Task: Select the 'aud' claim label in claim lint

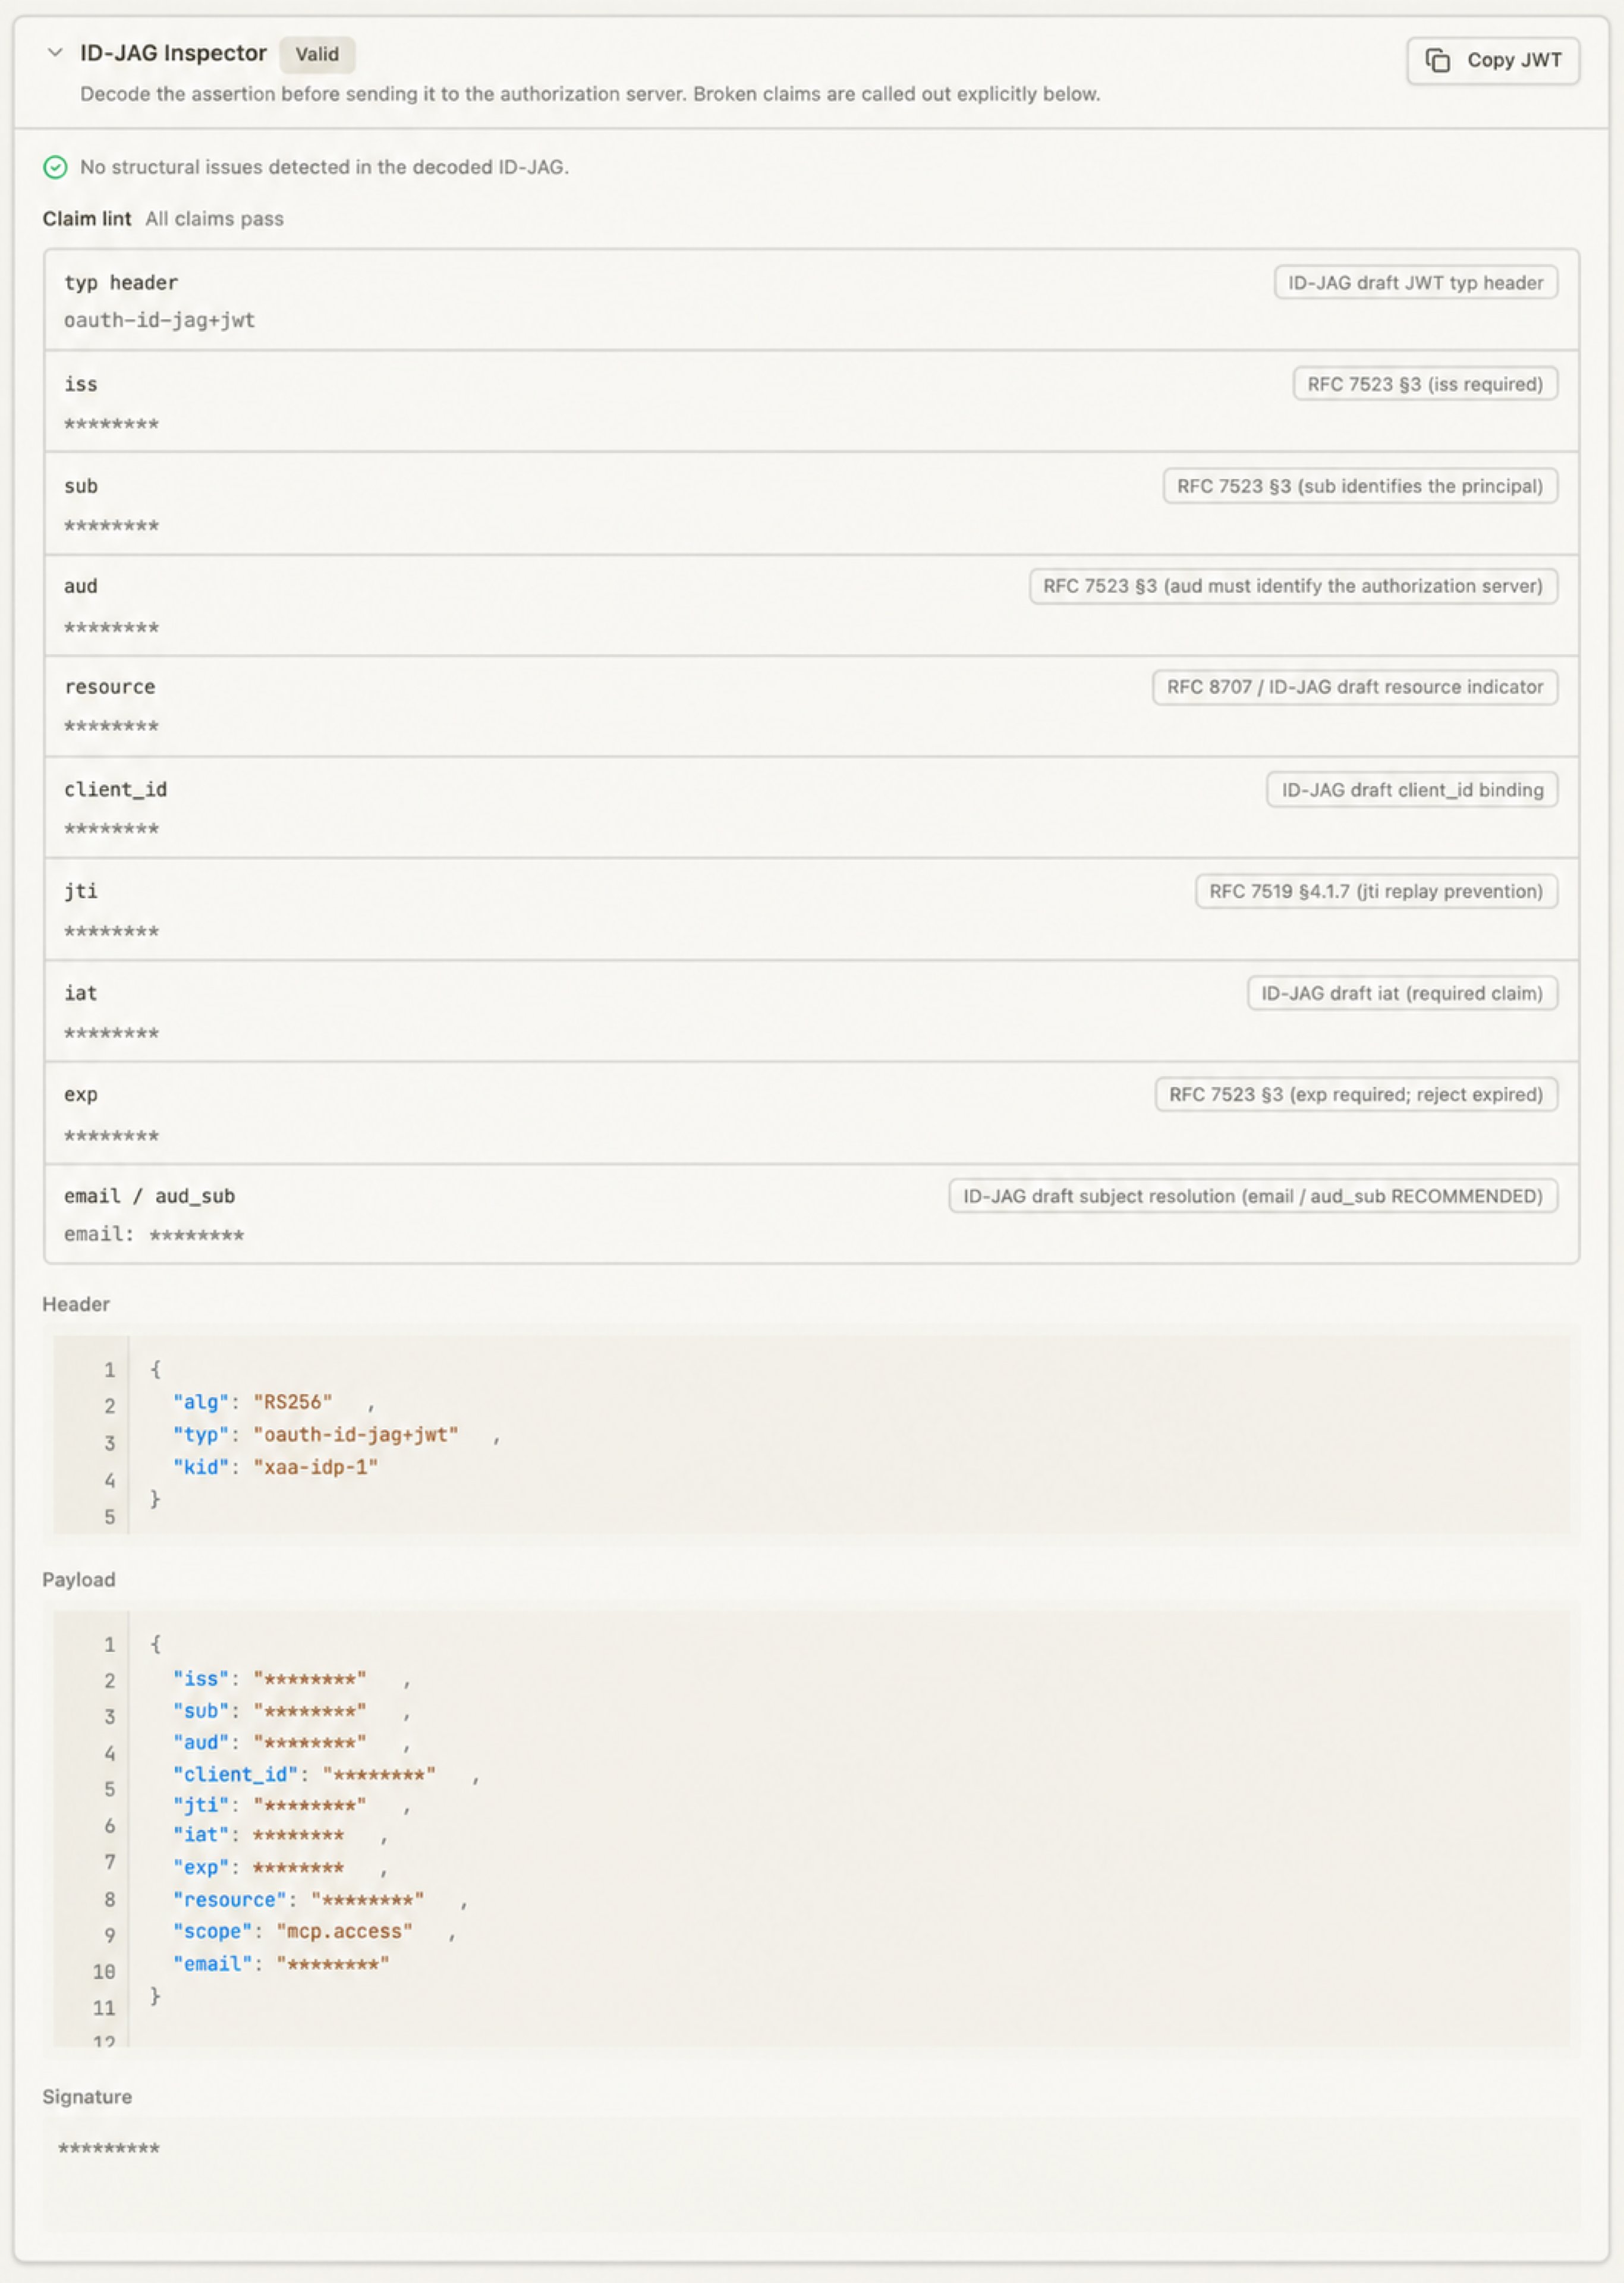Action: coord(81,586)
